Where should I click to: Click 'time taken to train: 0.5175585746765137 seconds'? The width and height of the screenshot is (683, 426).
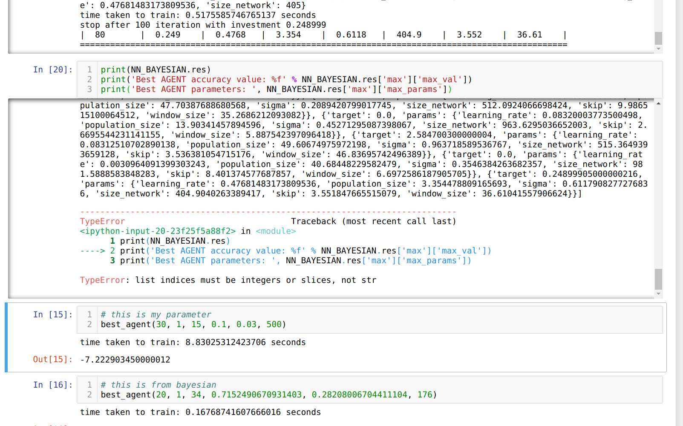[x=198, y=15]
